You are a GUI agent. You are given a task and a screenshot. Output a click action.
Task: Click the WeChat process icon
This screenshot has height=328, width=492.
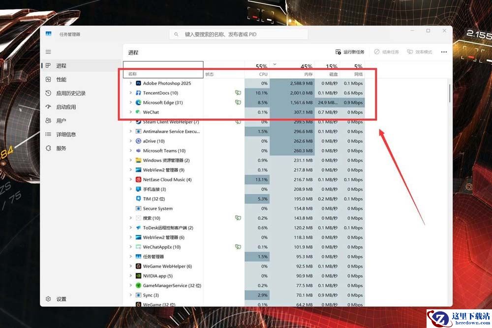click(138, 112)
